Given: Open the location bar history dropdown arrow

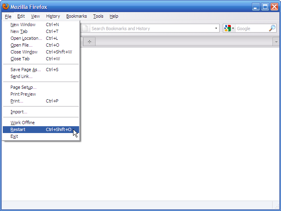Looking at the screenshot, I should pyautogui.click(x=216, y=29).
